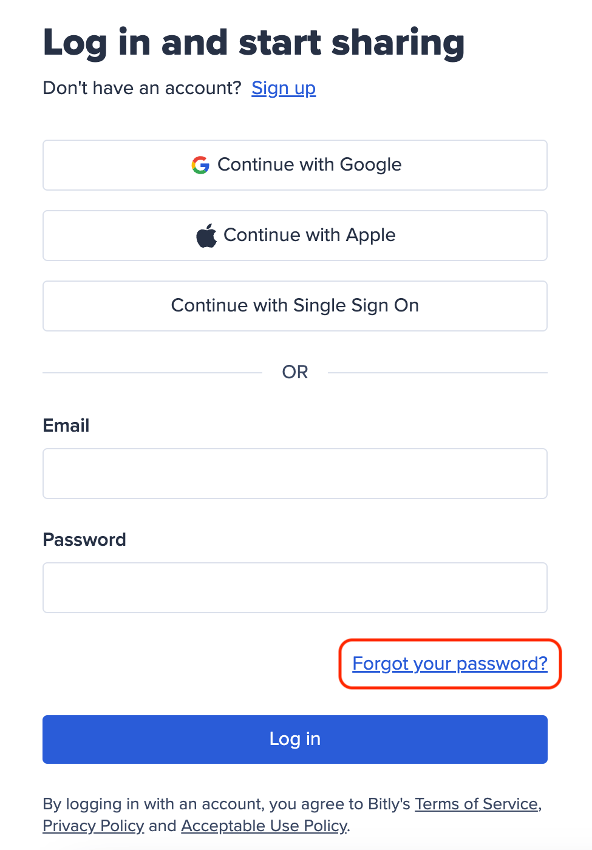Click the Google "G" icon

click(201, 164)
